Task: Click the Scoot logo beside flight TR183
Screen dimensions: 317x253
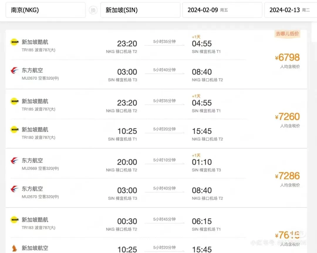Action: coord(15,220)
